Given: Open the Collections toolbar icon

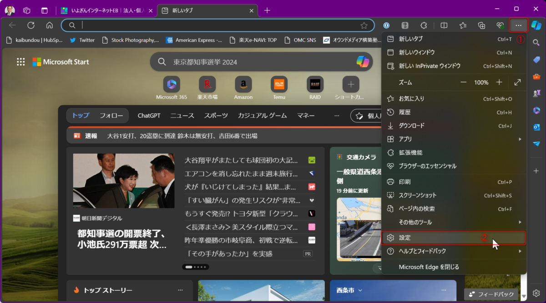Looking at the screenshot, I should click(x=481, y=25).
